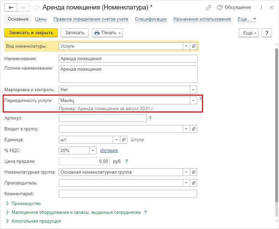
Task: Show hint next to Периодичность услуги
Action: [201, 99]
